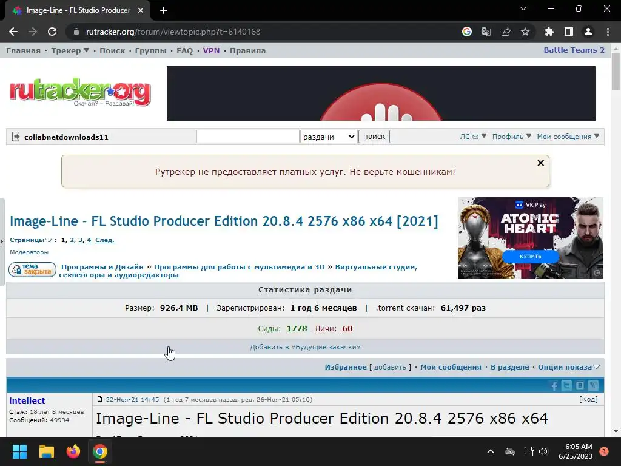Open the FAQ nav link
Image resolution: width=621 pixels, height=466 pixels.
click(184, 51)
